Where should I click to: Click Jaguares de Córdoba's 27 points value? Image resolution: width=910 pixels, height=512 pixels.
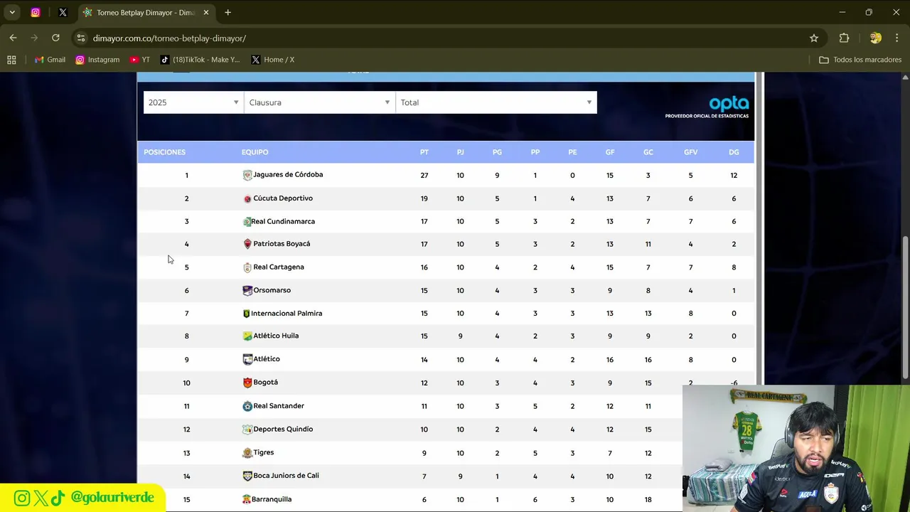(424, 176)
